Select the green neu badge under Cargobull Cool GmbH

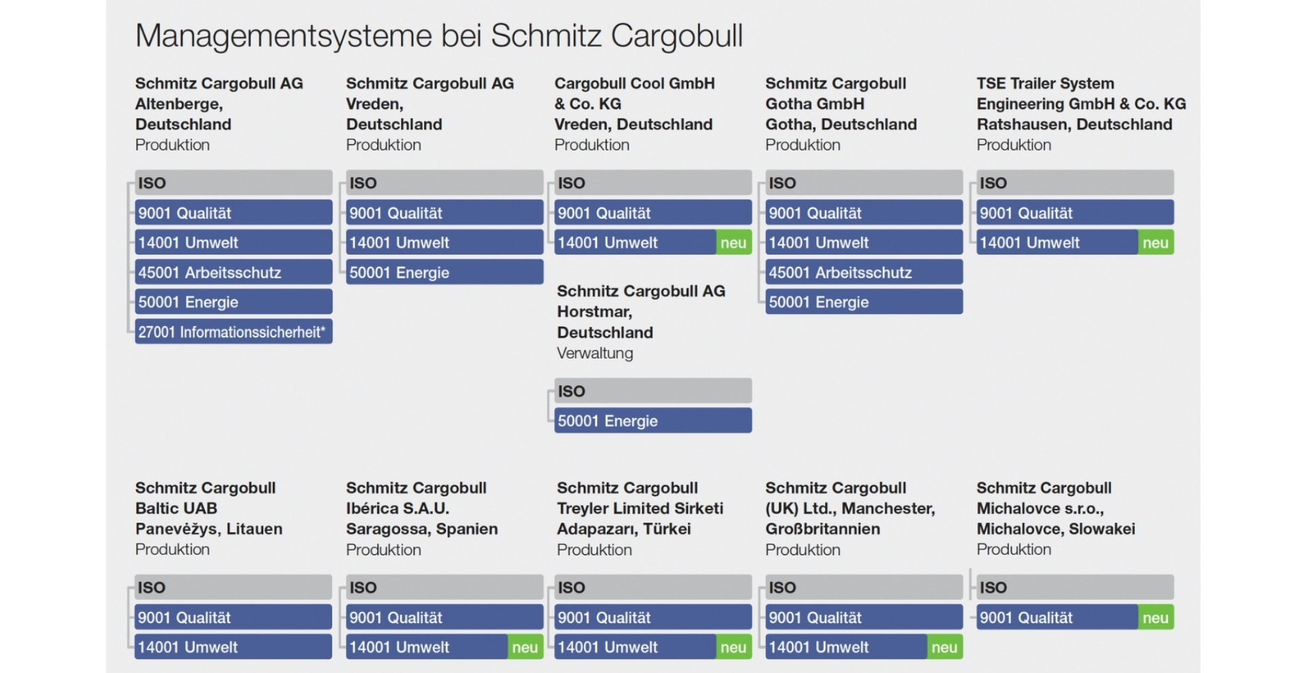click(x=733, y=242)
